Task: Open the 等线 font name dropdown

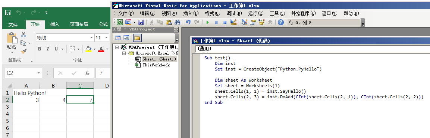Action: [92, 38]
